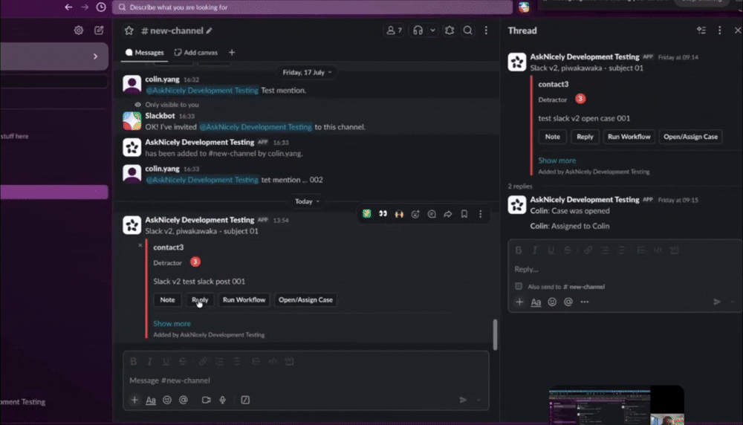Search within the channel magnifier icon
Screen dimensions: 743x425
pos(467,30)
